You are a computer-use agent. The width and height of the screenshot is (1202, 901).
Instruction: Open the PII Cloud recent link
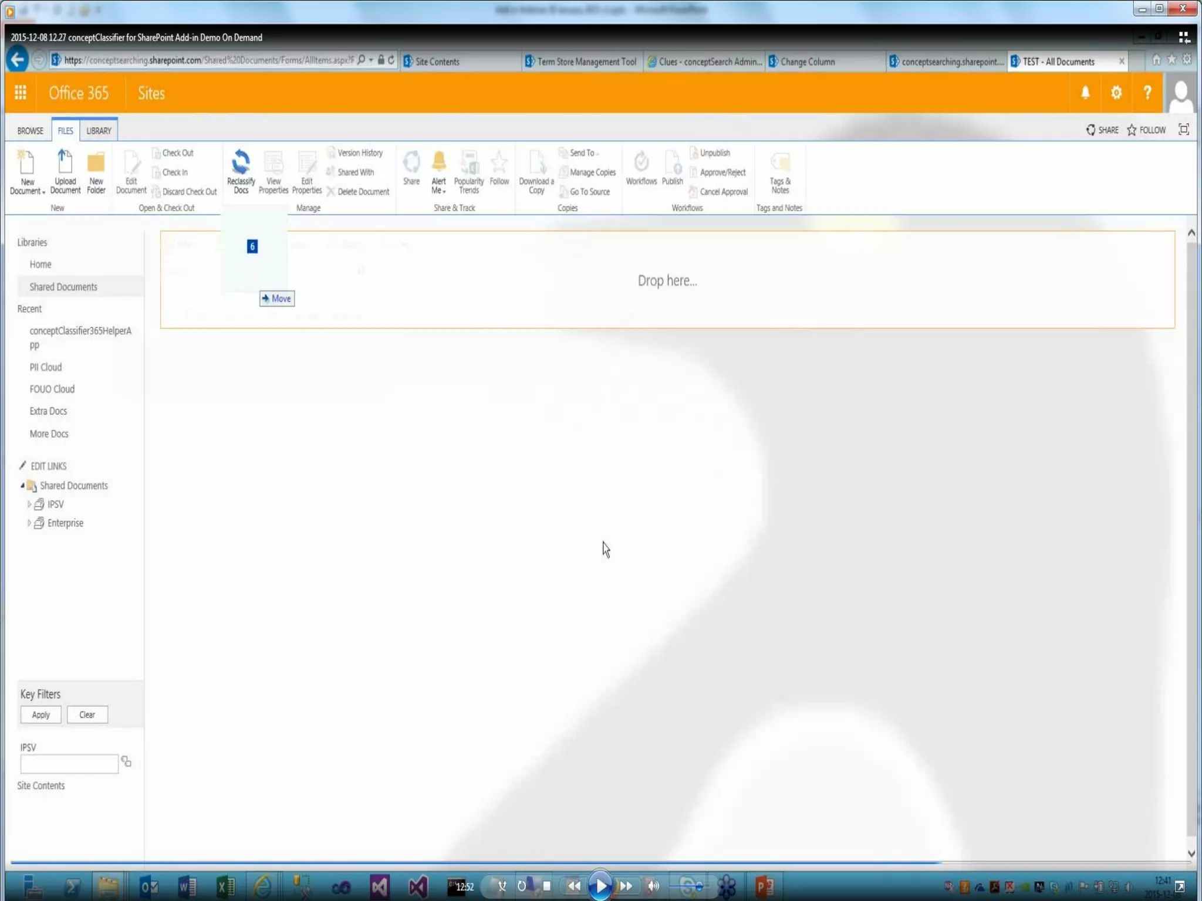[x=46, y=367]
